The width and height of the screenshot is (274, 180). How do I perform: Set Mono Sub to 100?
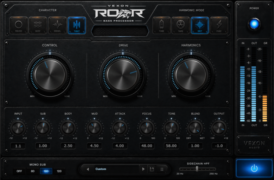[x=46, y=171]
